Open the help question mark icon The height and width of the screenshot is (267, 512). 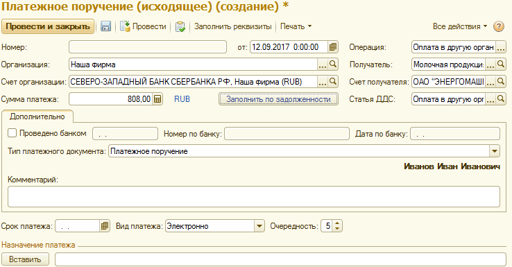[498, 26]
